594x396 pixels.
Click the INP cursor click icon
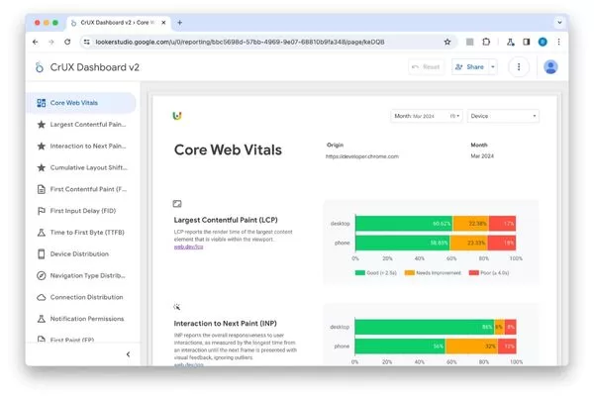(x=177, y=307)
